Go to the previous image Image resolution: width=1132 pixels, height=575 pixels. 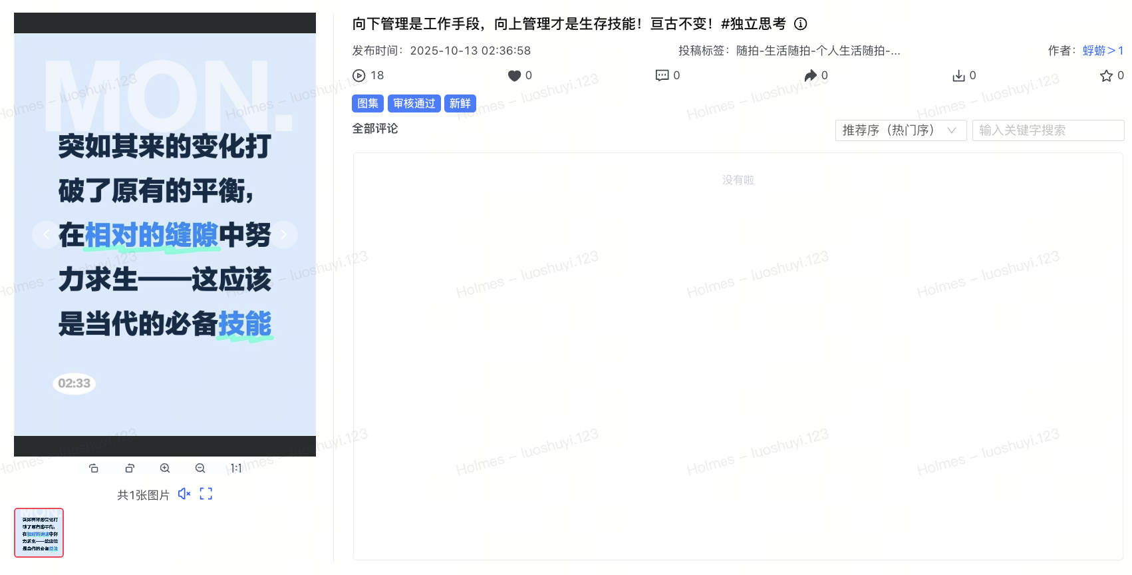pyautogui.click(x=46, y=234)
